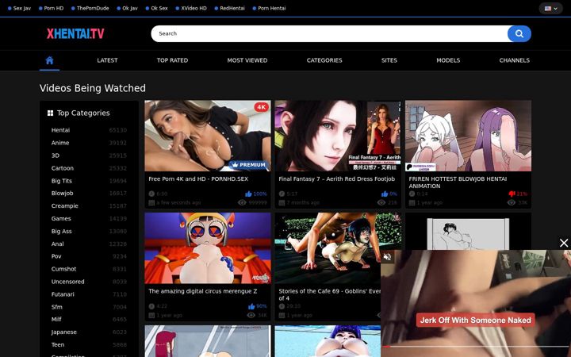Click the 65130 count beside Hentai
571x357 pixels.
pyautogui.click(x=118, y=130)
